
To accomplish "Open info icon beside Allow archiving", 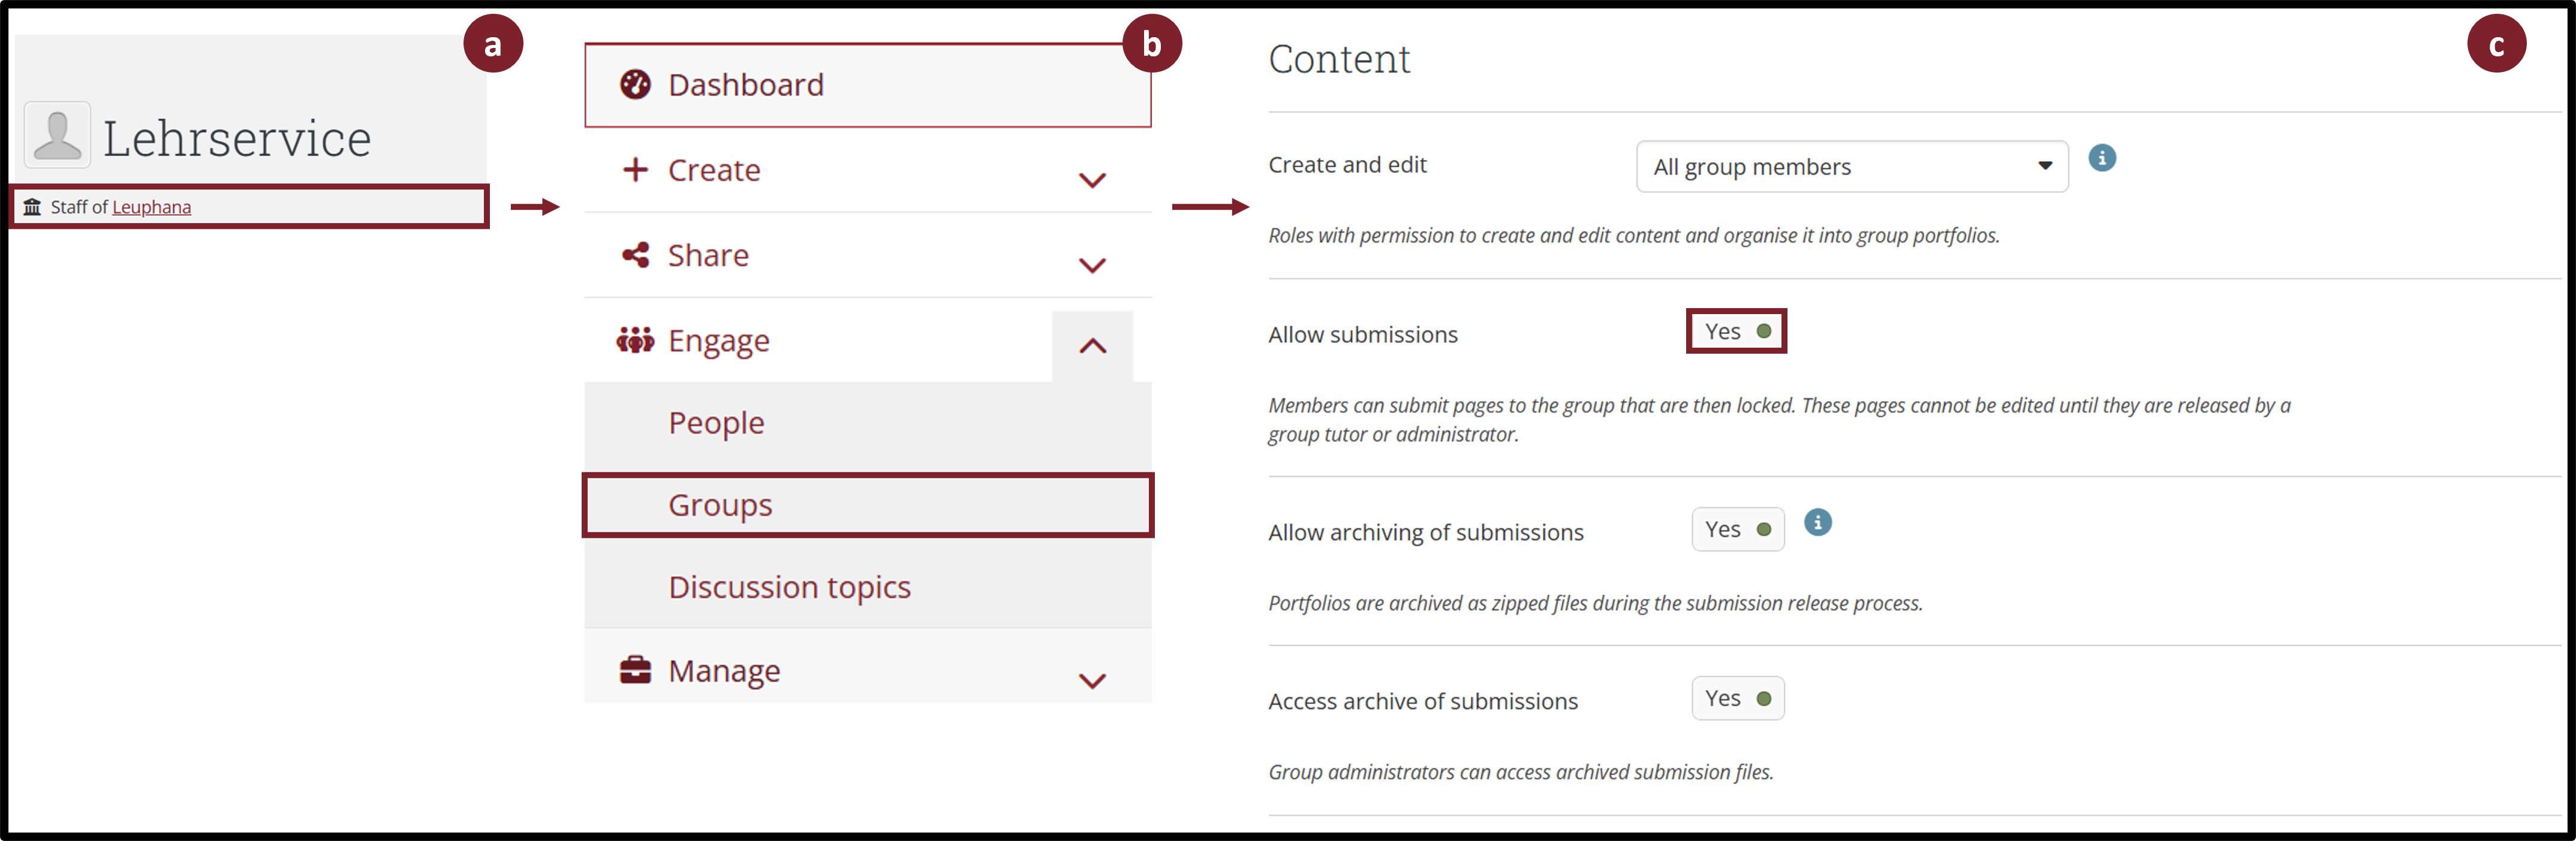I will 1817,522.
